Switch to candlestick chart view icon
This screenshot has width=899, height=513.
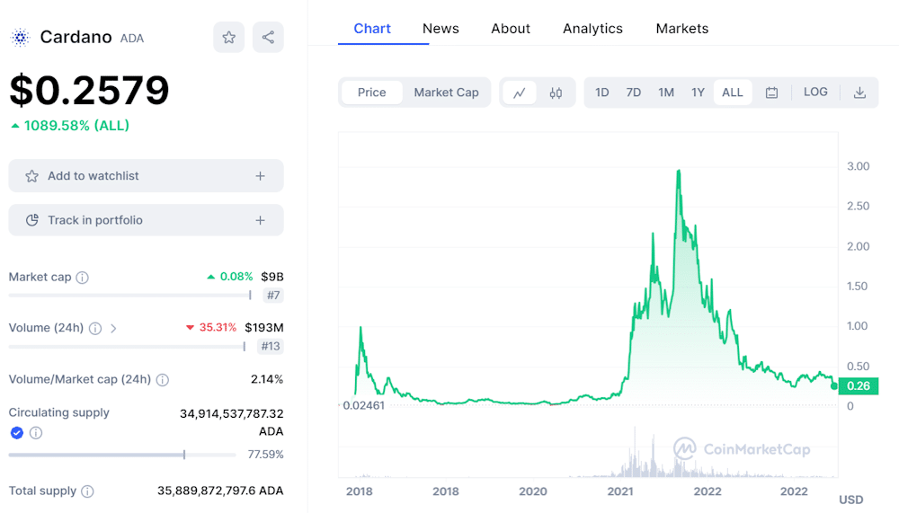click(x=556, y=93)
